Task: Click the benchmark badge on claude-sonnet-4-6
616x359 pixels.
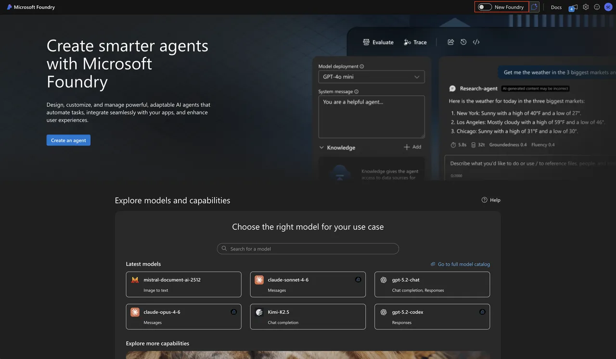Action: 358,279
